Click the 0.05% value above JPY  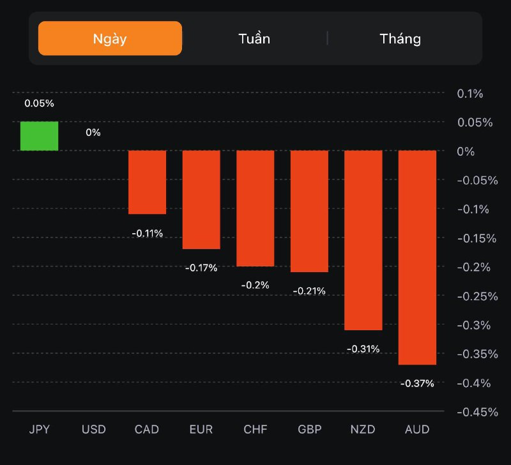point(39,103)
